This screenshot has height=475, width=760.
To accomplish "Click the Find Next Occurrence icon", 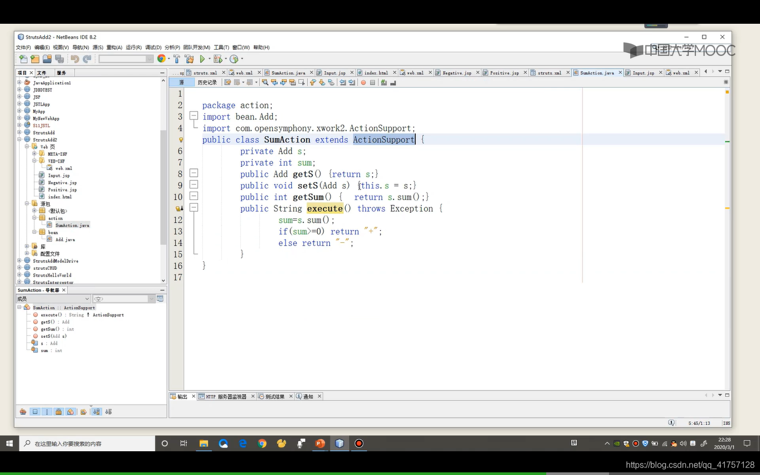I will pos(283,82).
